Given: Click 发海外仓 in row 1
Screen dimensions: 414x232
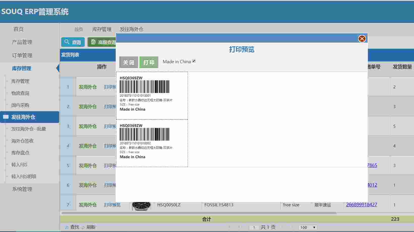Looking at the screenshot, I should (x=88, y=87).
